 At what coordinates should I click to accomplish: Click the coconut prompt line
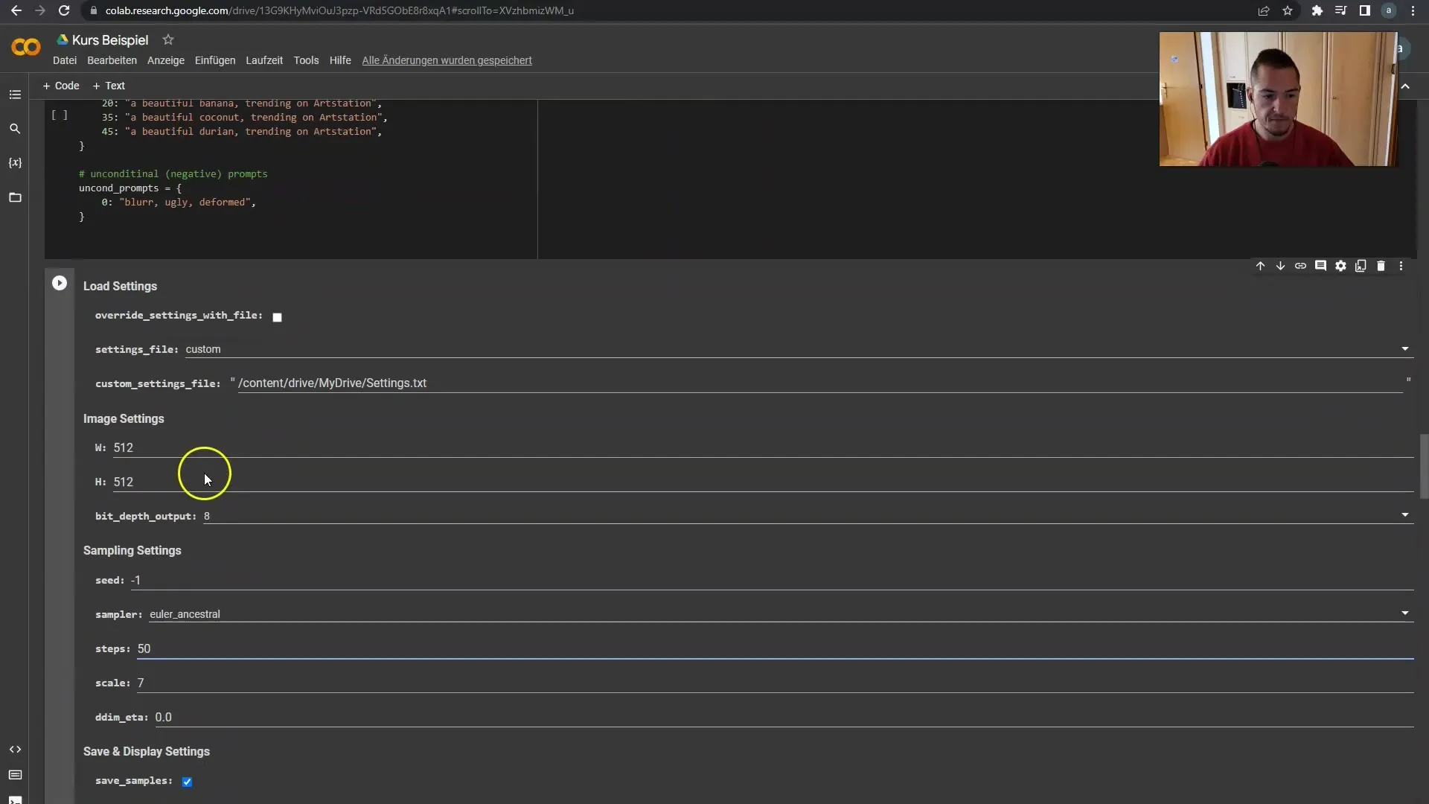click(x=244, y=118)
